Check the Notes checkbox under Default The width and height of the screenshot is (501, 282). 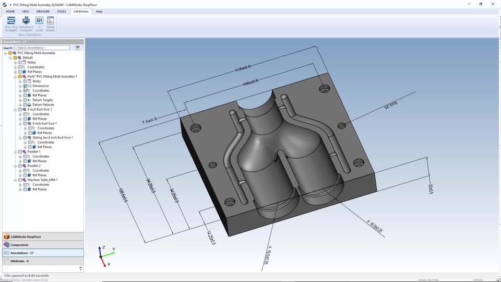(20, 63)
